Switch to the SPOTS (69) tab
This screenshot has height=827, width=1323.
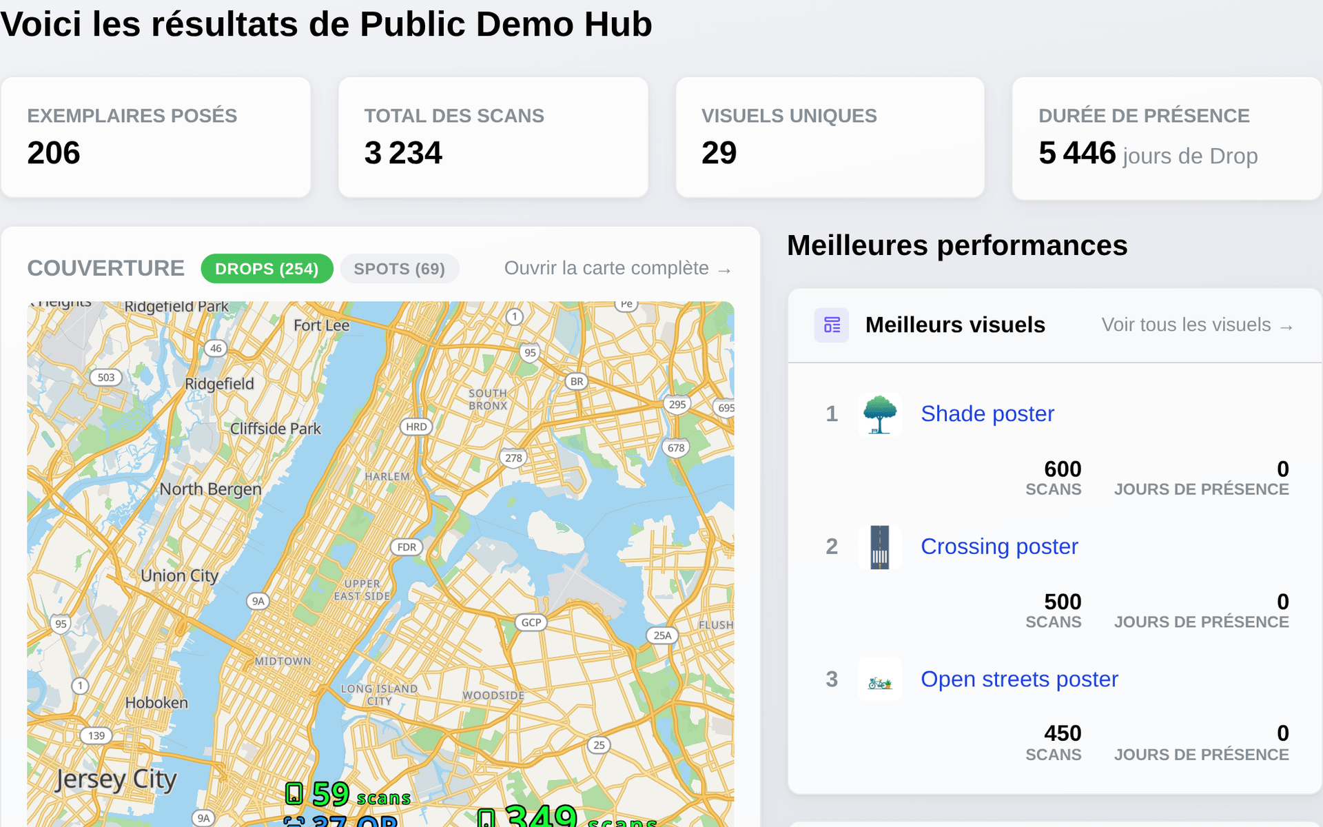400,269
